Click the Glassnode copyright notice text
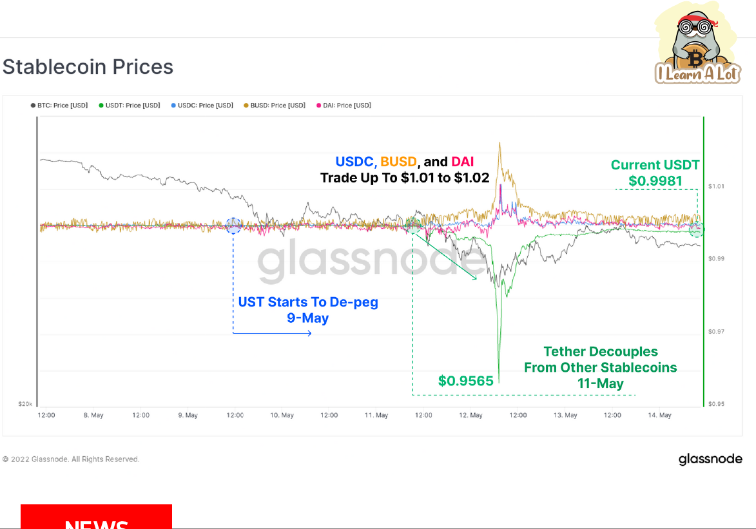 (71, 459)
